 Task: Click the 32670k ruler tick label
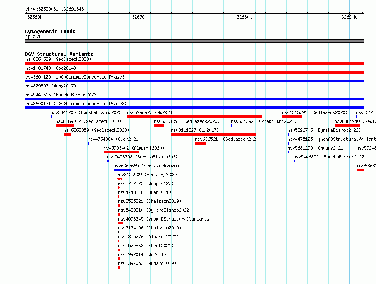click(139, 17)
